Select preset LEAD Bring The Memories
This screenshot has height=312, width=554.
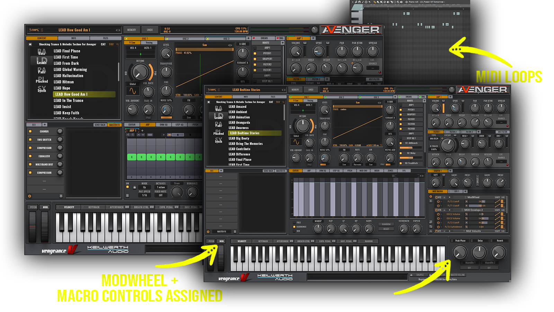(x=245, y=144)
